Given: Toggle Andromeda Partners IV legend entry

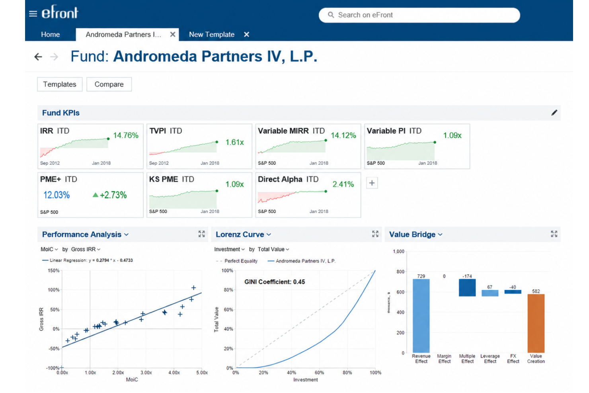Looking at the screenshot, I should click(x=302, y=261).
